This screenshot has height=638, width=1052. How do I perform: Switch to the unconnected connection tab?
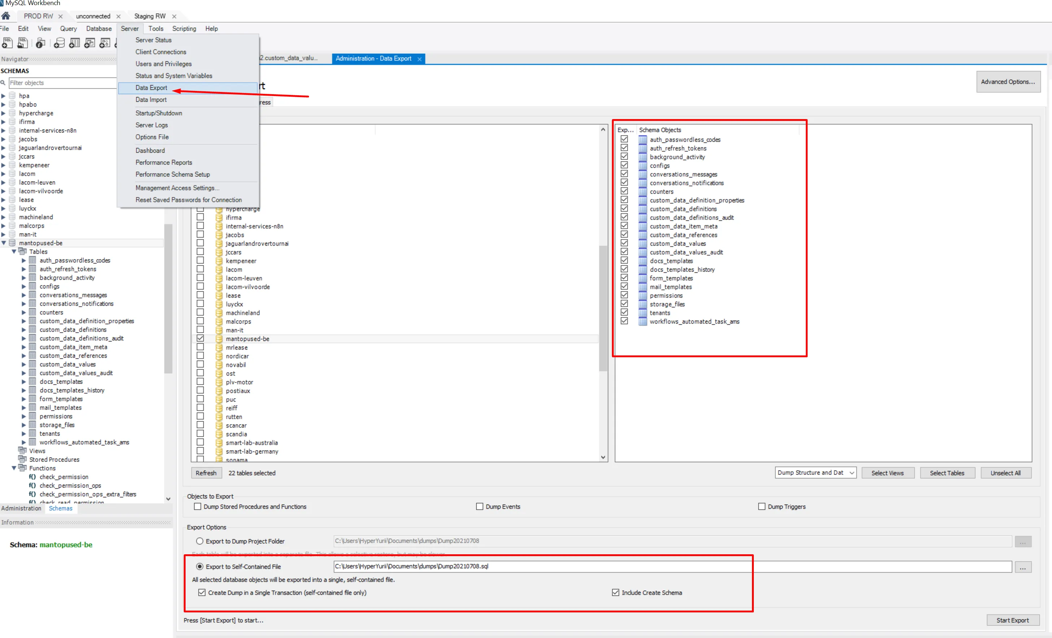[93, 16]
